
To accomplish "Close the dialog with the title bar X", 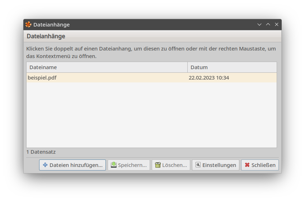I will coord(277,24).
